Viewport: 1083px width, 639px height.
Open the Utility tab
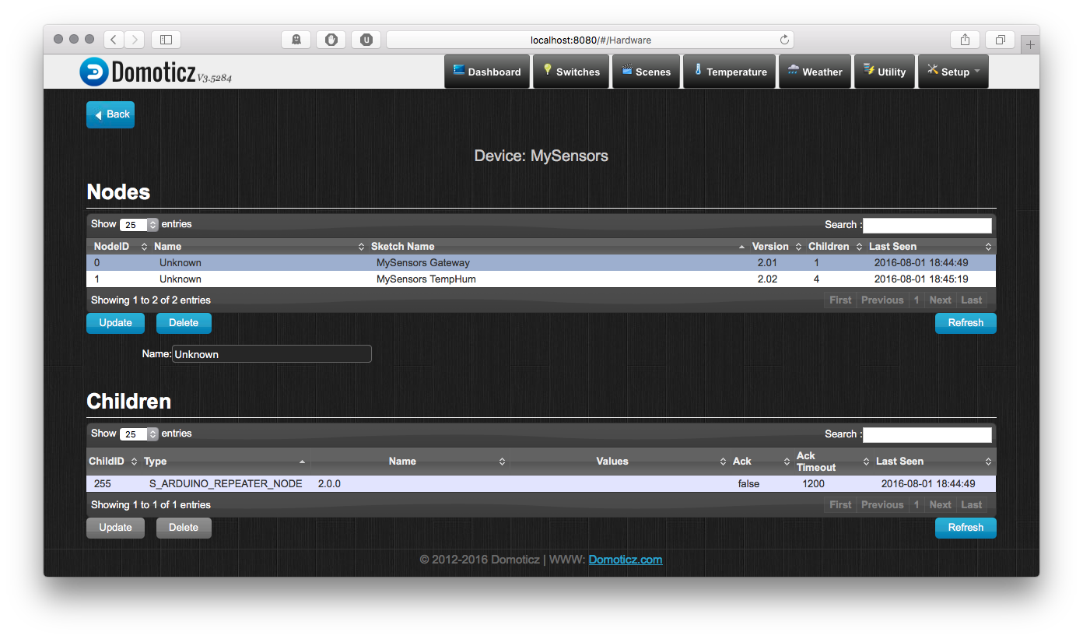pos(885,72)
